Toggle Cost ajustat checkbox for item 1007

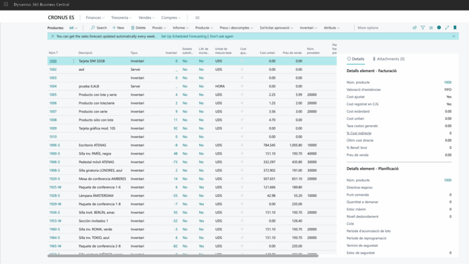pos(242,111)
